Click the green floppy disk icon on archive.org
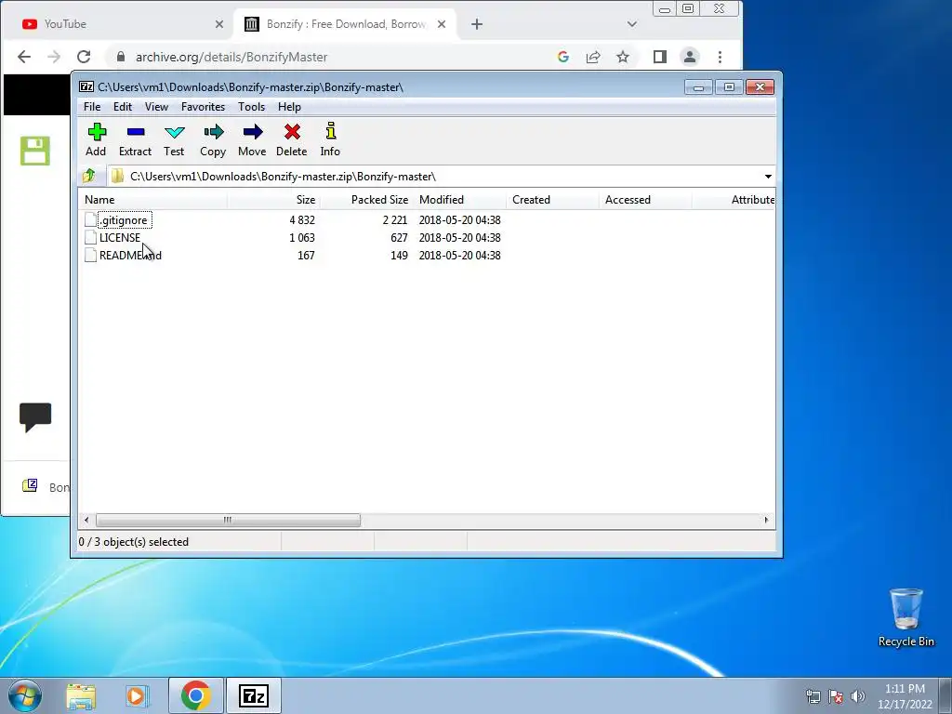 [35, 151]
